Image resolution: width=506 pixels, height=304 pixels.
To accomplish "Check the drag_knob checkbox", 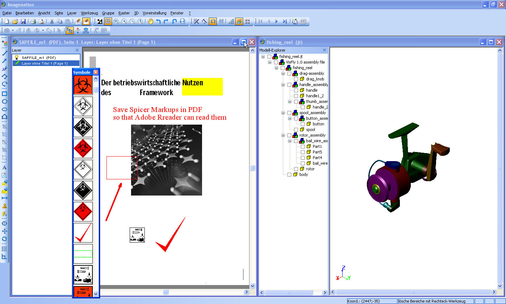I will pos(296,79).
